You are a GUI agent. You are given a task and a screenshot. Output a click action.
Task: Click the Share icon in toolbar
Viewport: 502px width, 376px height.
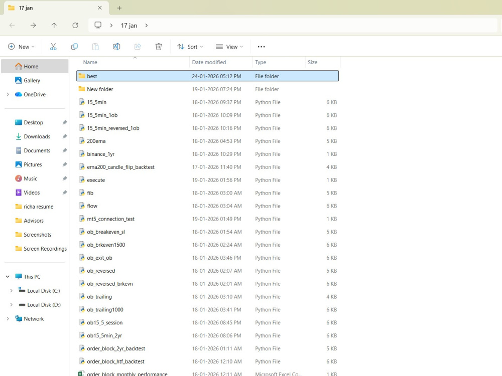(x=138, y=47)
